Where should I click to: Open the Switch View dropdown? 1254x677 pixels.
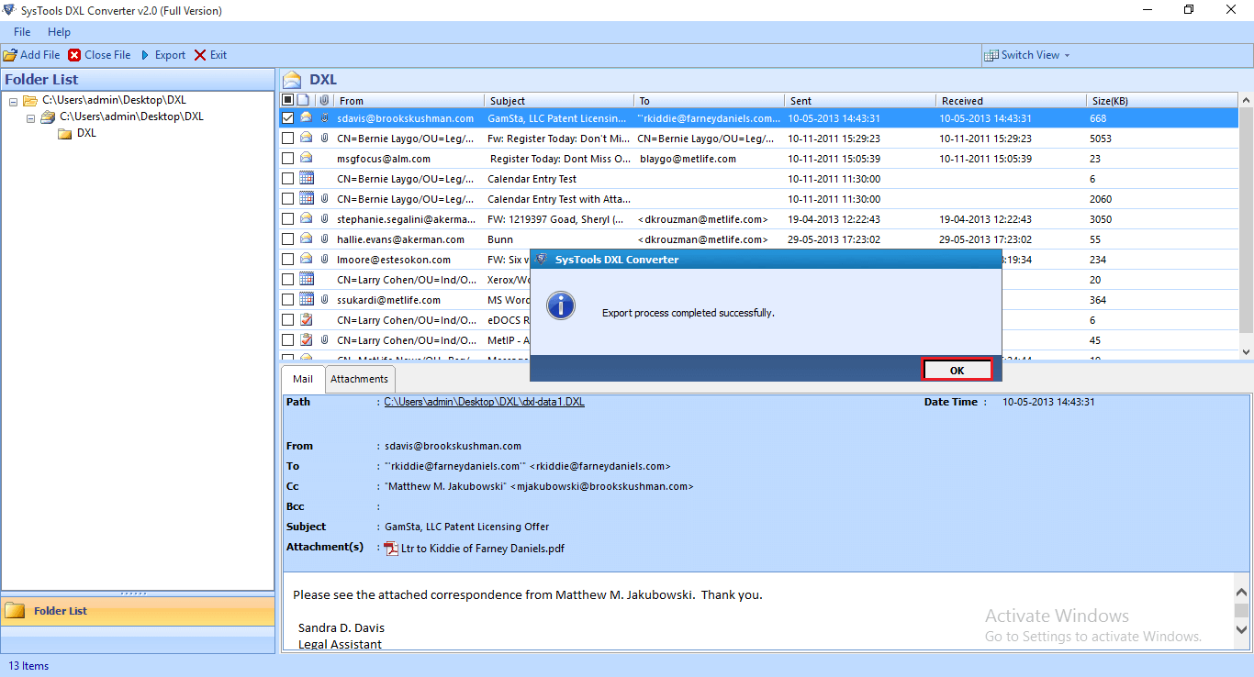coord(1027,55)
